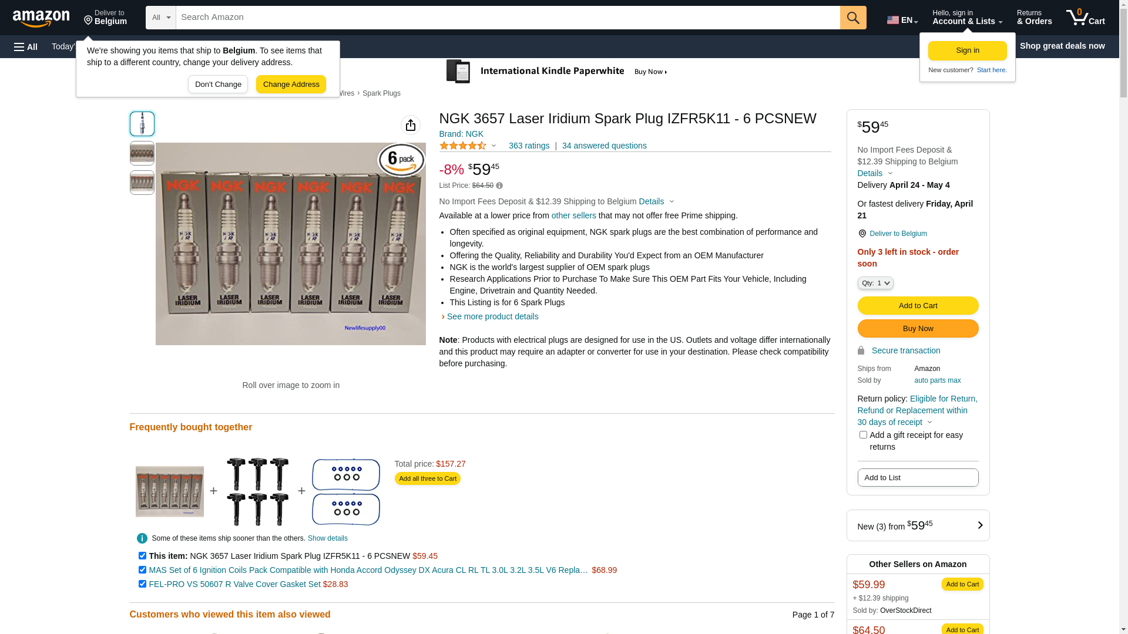This screenshot has height=634, width=1128.
Task: Click the Add to Cart button
Action: (x=918, y=305)
